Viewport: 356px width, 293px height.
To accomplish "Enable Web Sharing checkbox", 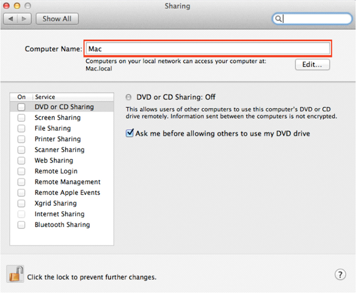I will tap(21, 161).
